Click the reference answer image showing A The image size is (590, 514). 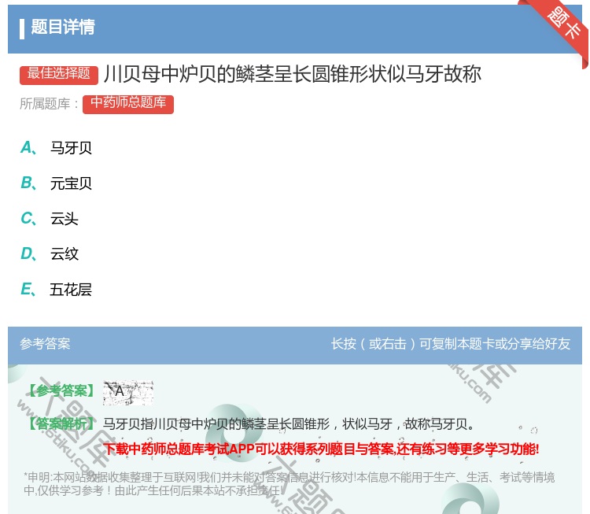point(128,392)
